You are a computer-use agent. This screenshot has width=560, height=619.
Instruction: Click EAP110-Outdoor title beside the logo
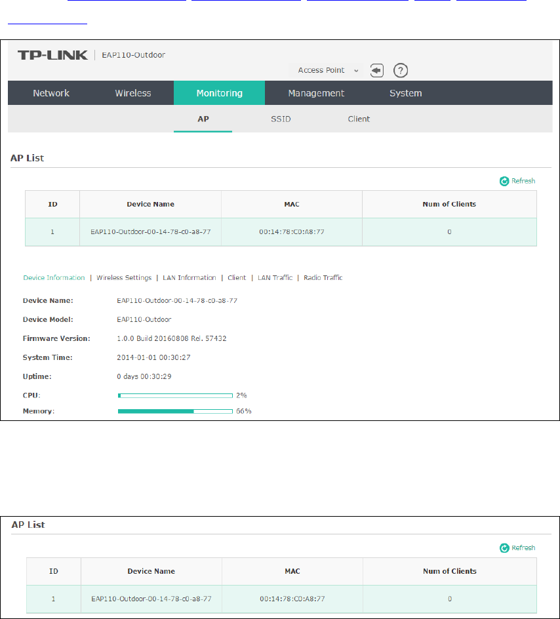[133, 55]
